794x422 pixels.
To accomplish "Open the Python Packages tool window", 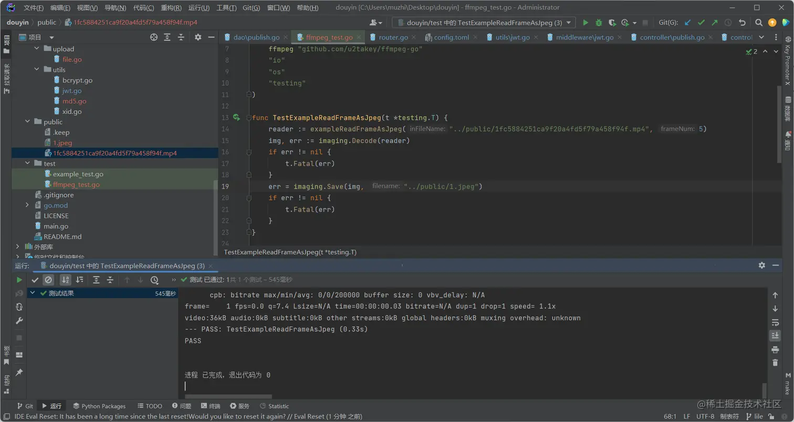I will (x=99, y=406).
